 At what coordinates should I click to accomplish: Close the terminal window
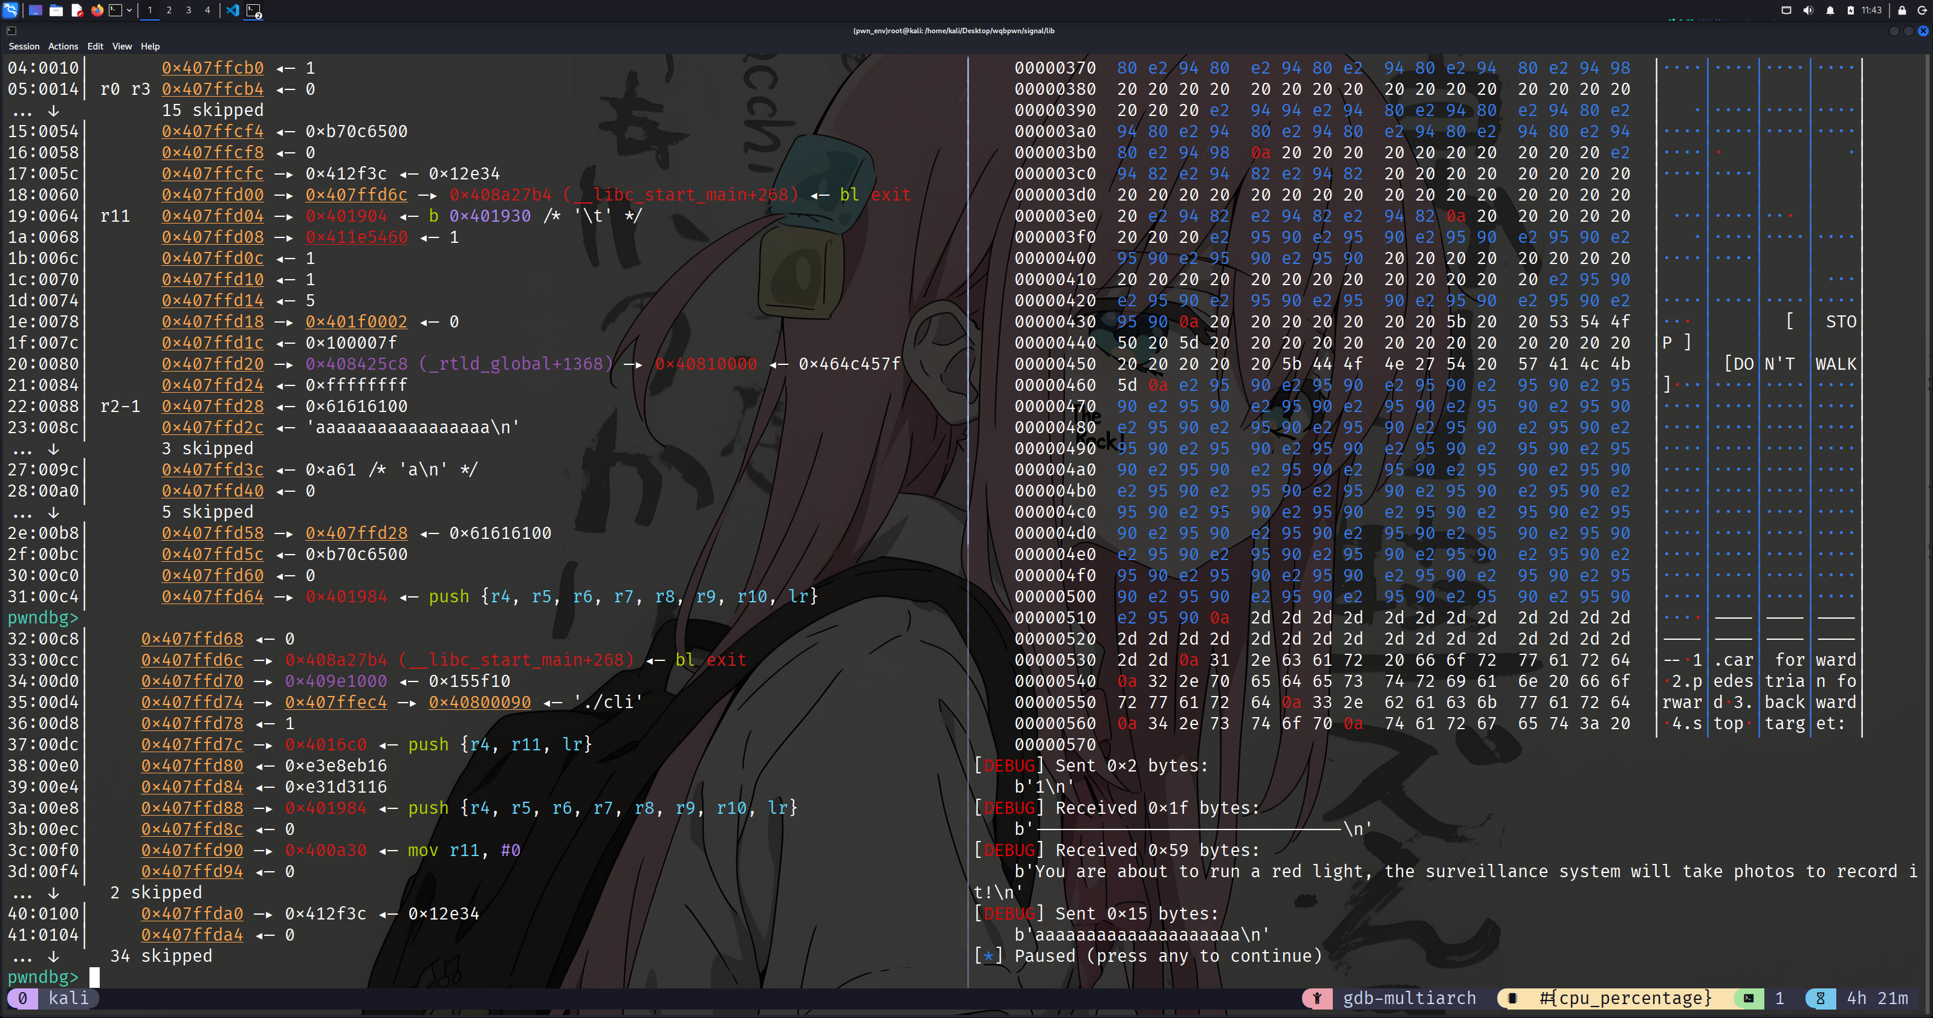point(1923,31)
